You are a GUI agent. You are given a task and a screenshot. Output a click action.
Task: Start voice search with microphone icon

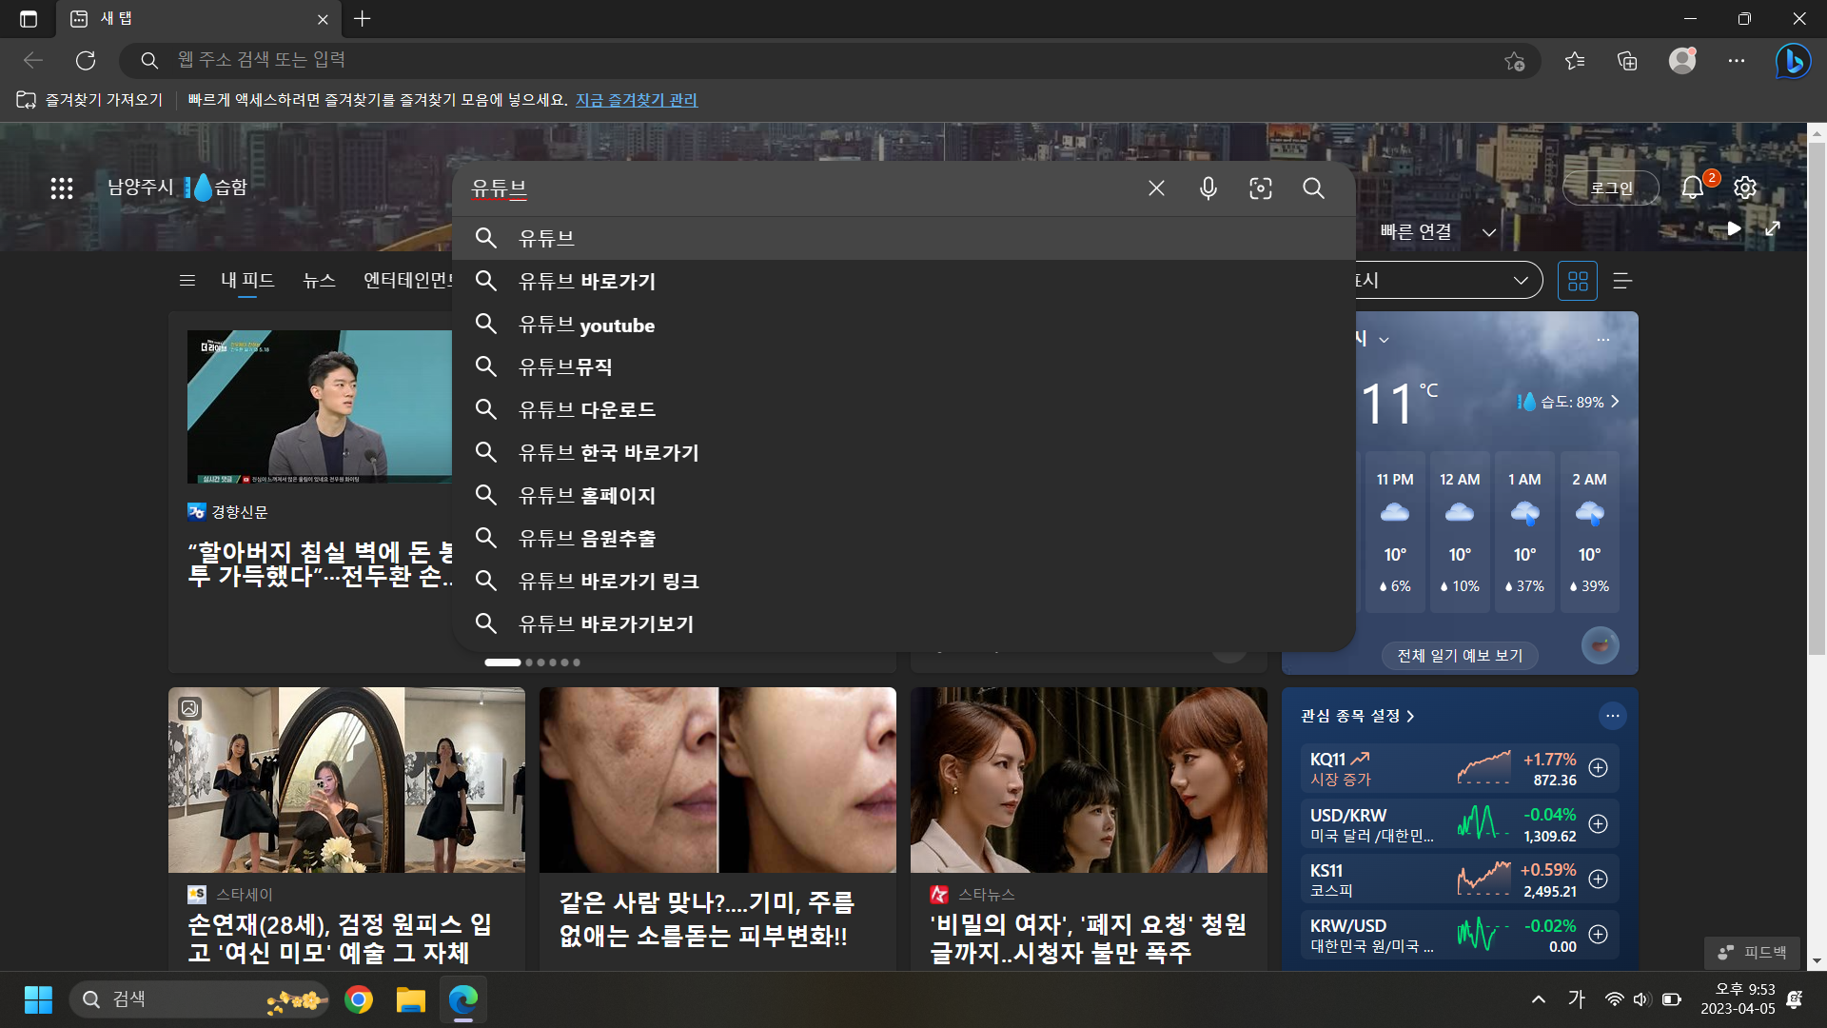click(1208, 188)
